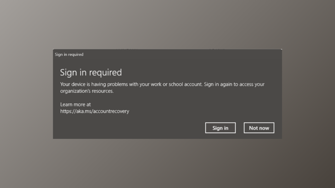
Task: Confirm re-authentication via the Sign in button
Action: 220,128
